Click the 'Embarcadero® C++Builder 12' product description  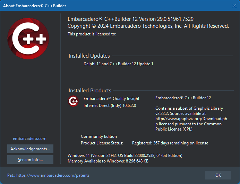[x=183, y=98]
